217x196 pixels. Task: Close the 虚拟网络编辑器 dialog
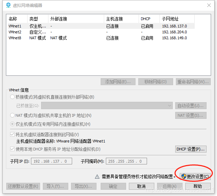click(x=209, y=5)
